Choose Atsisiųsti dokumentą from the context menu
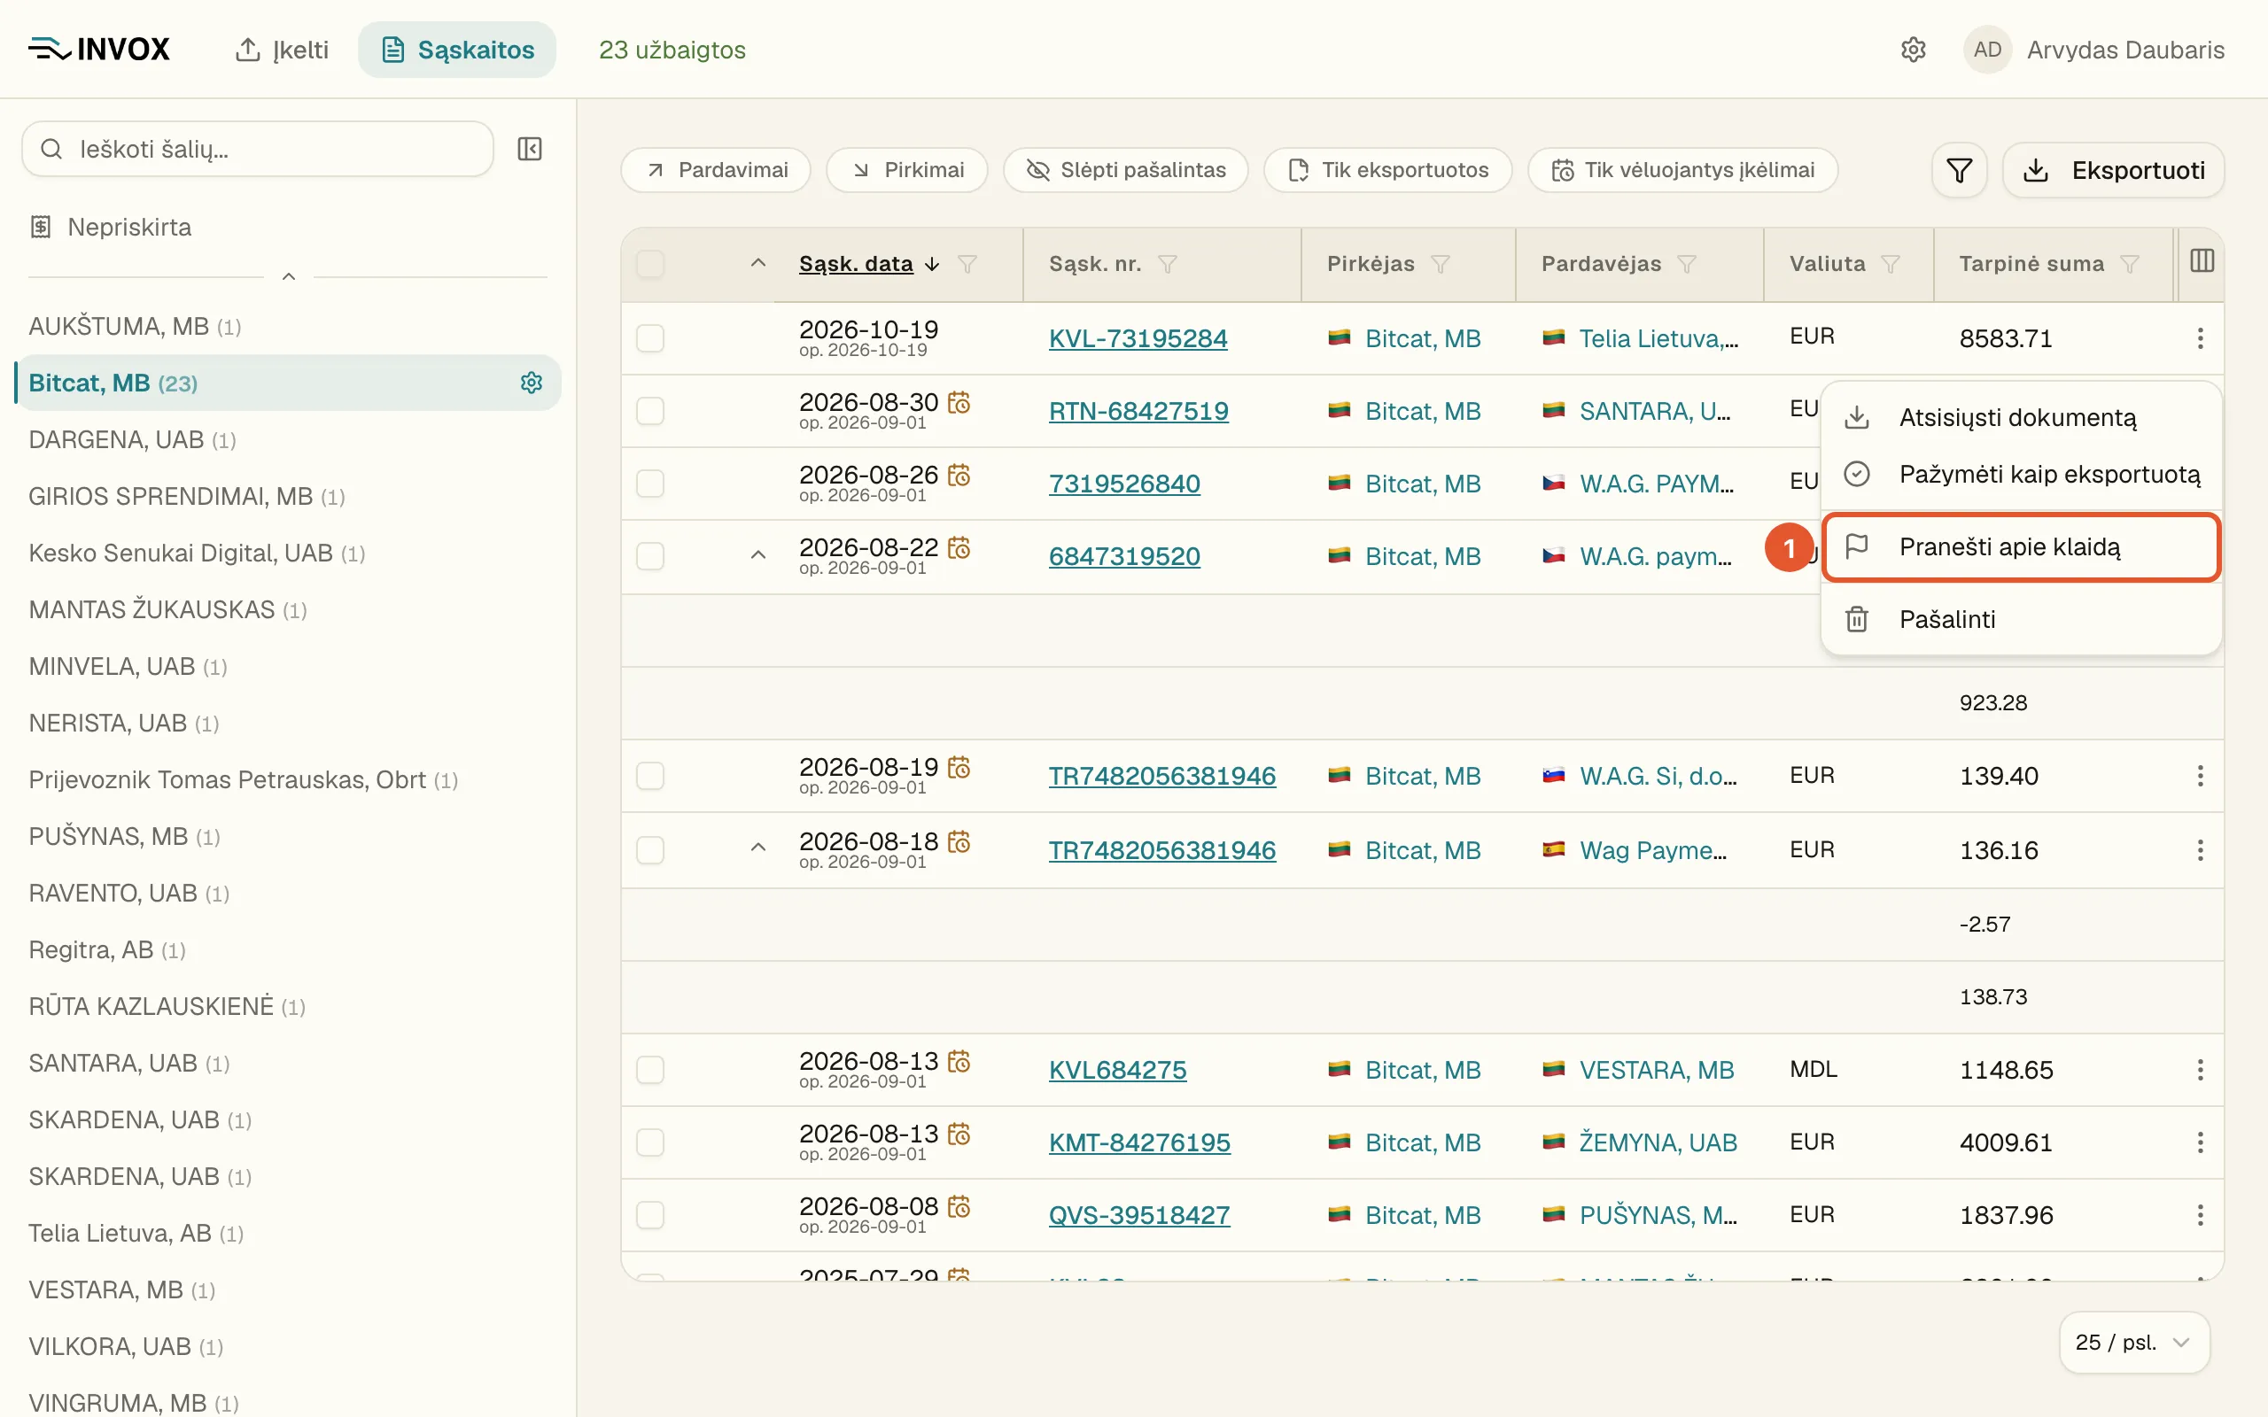Viewport: 2268px width, 1417px height. [2021, 418]
